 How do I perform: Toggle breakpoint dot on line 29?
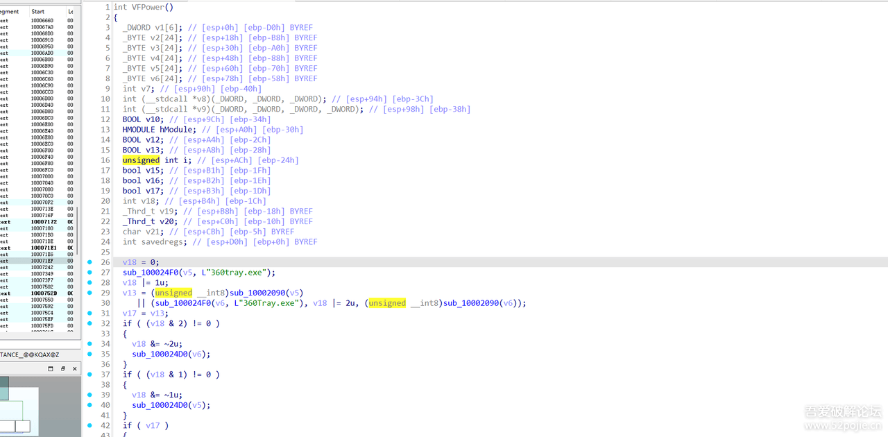pyautogui.click(x=89, y=293)
